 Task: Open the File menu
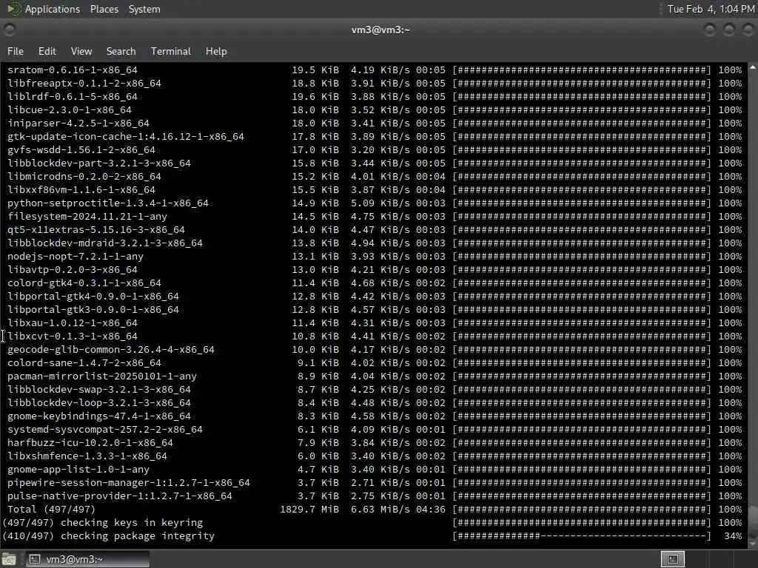(x=16, y=51)
